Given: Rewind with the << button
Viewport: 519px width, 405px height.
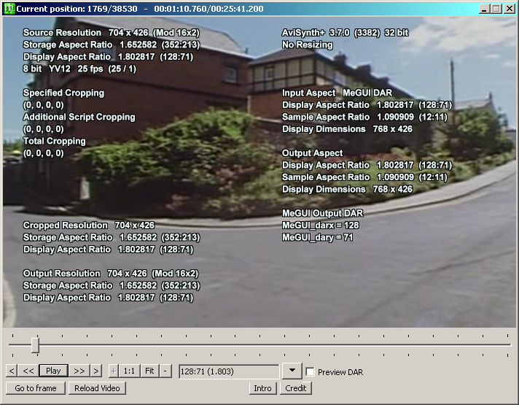Looking at the screenshot, I should 28,371.
